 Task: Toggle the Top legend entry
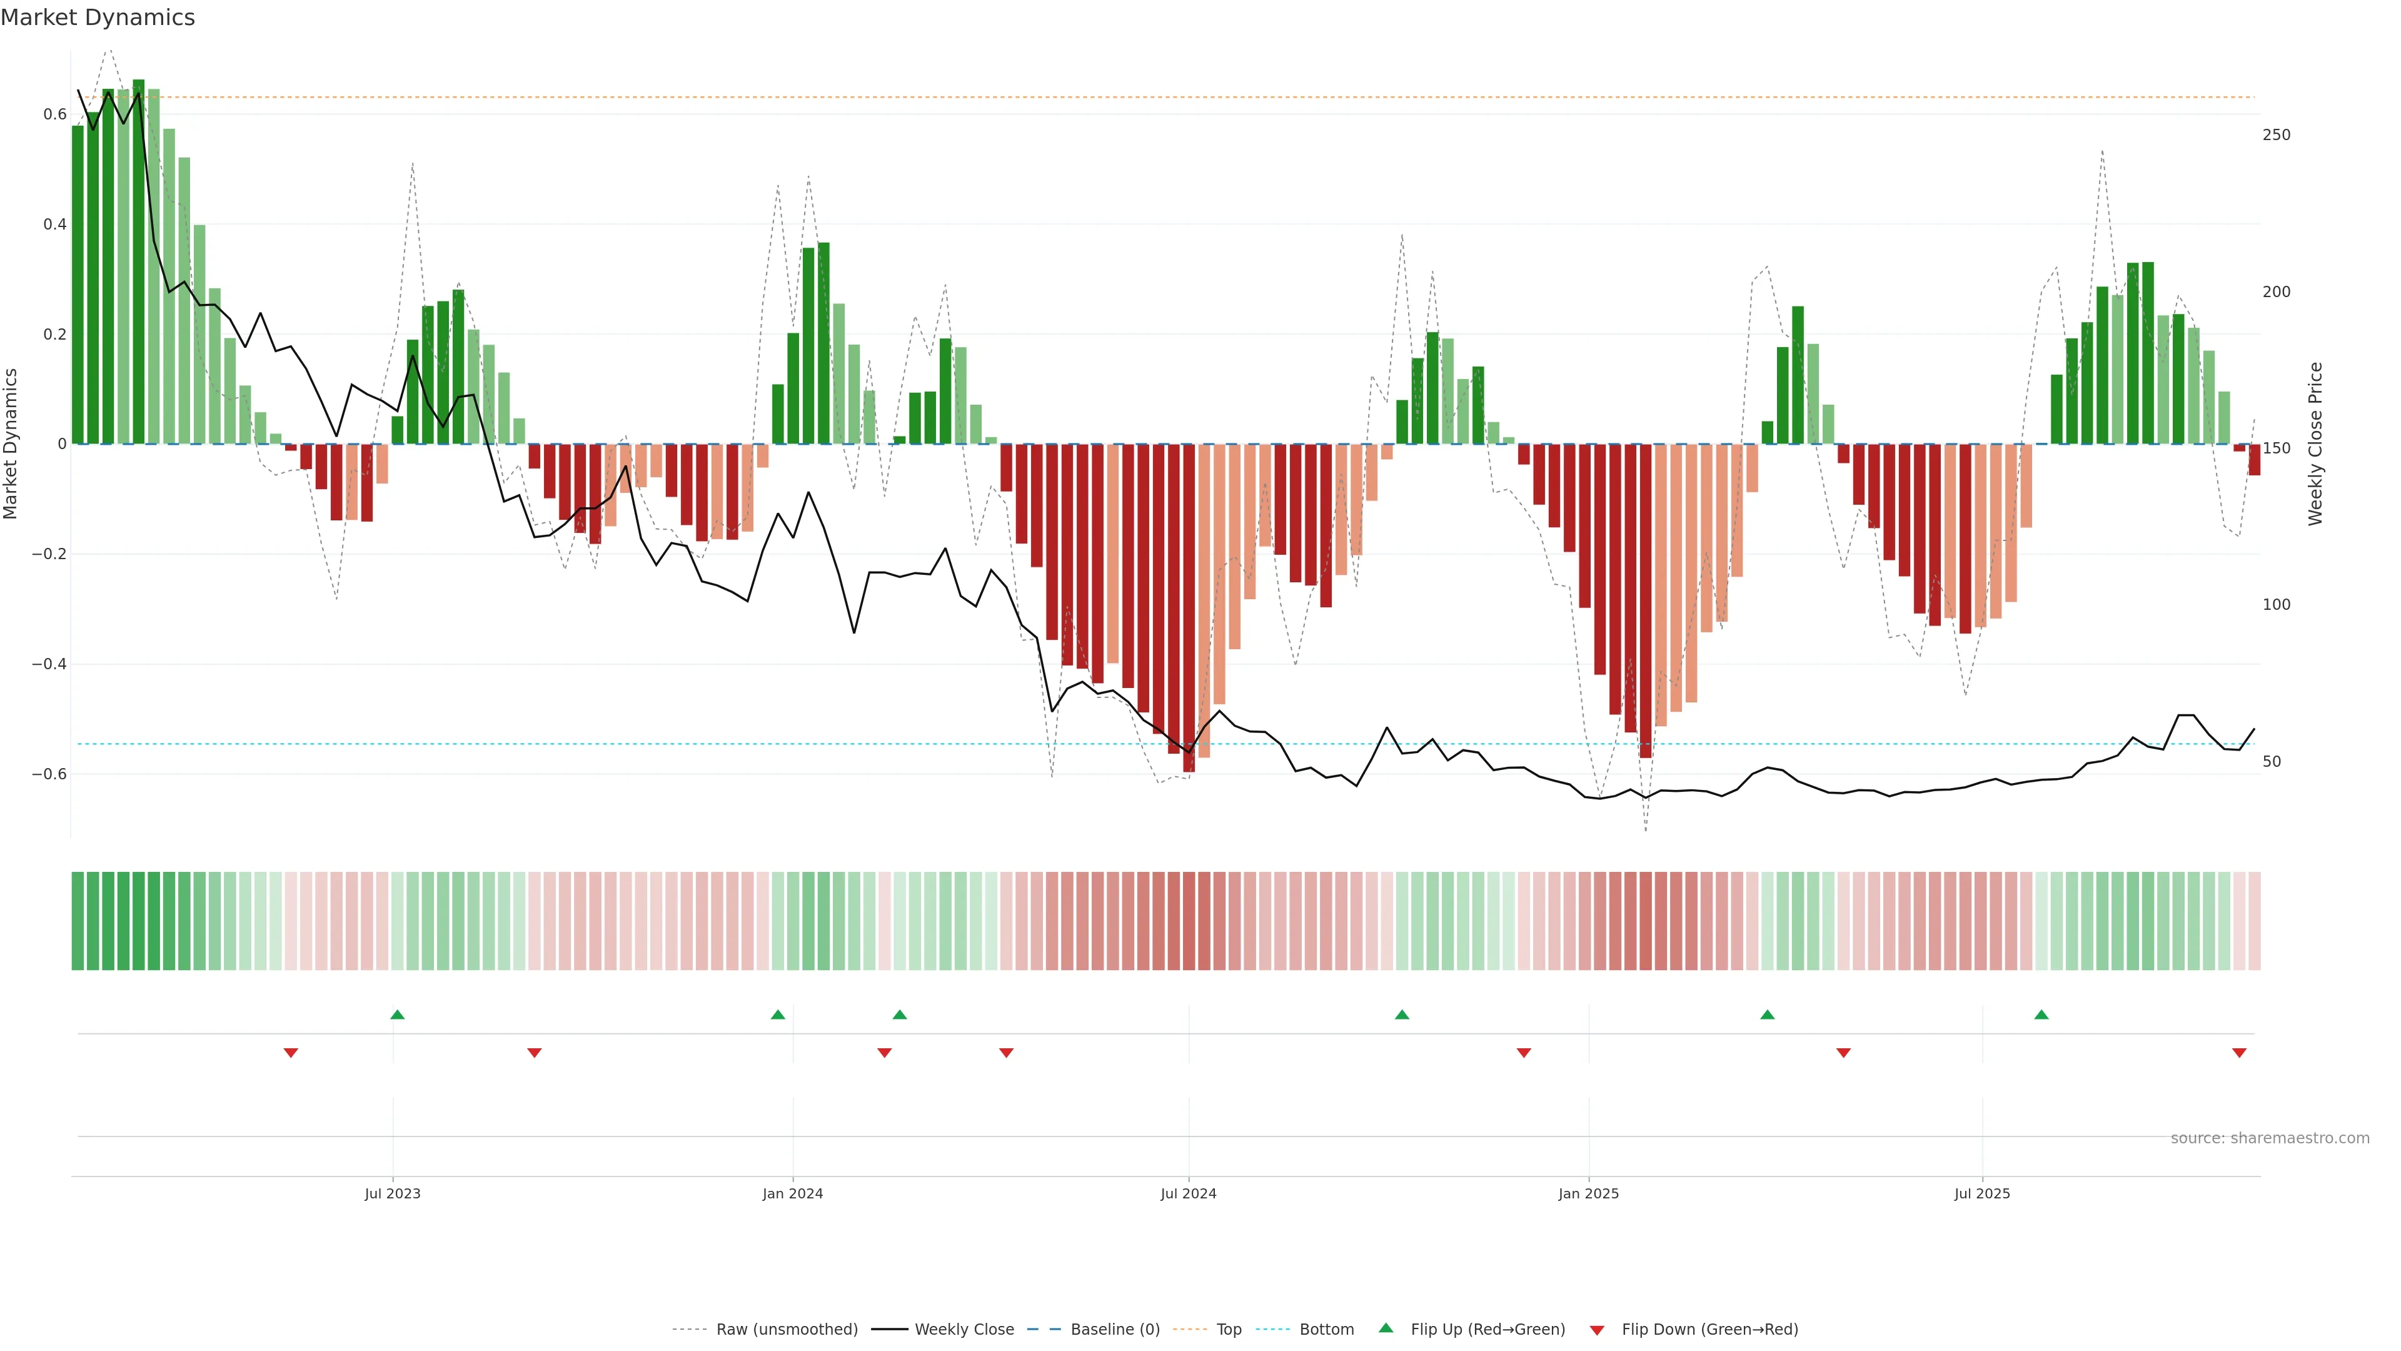click(x=1229, y=1330)
